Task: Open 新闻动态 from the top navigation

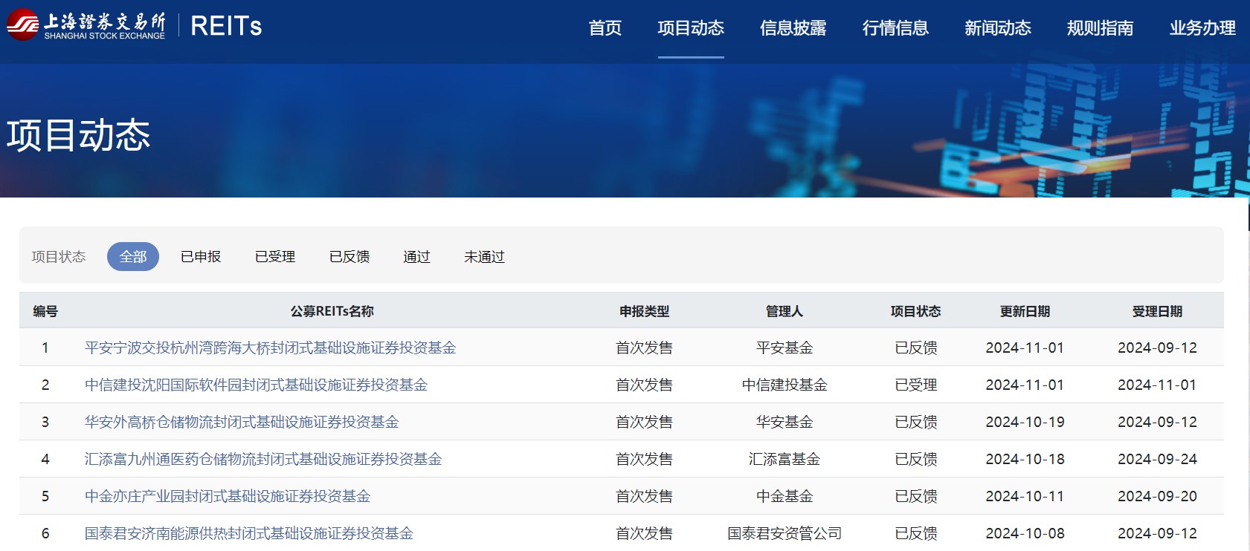Action: pyautogui.click(x=998, y=28)
